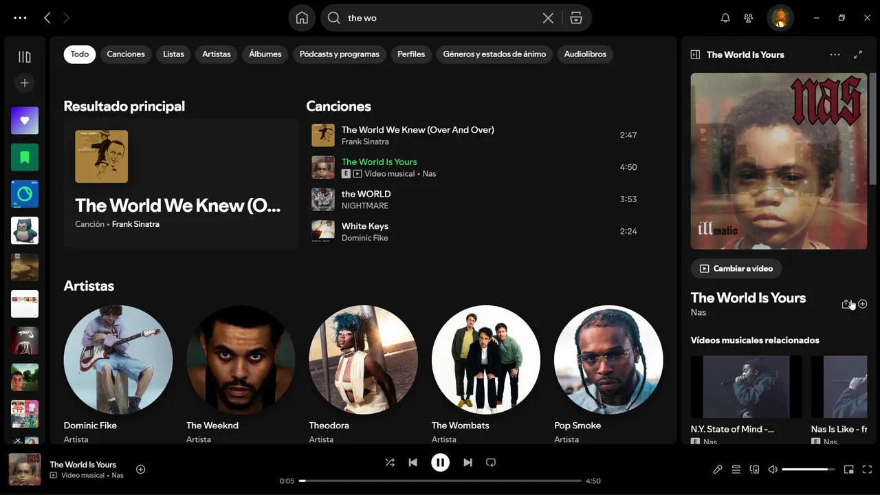
Task: Toggle shuffle playback
Action: (x=390, y=463)
